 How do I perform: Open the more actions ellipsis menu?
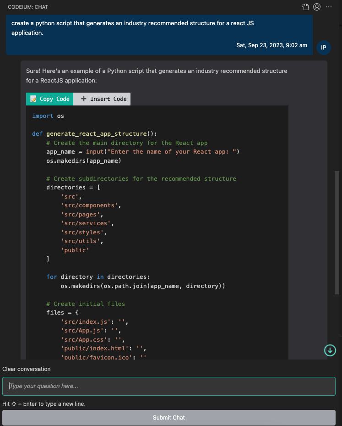coord(329,7)
